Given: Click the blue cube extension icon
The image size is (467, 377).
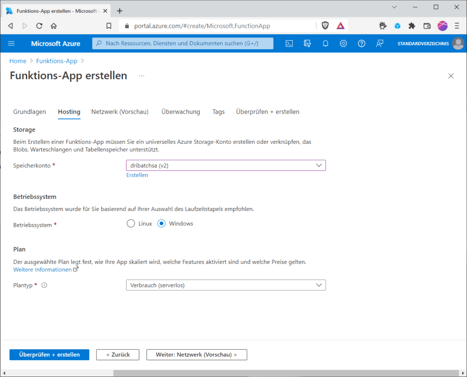Looking at the screenshot, I should pyautogui.click(x=397, y=26).
